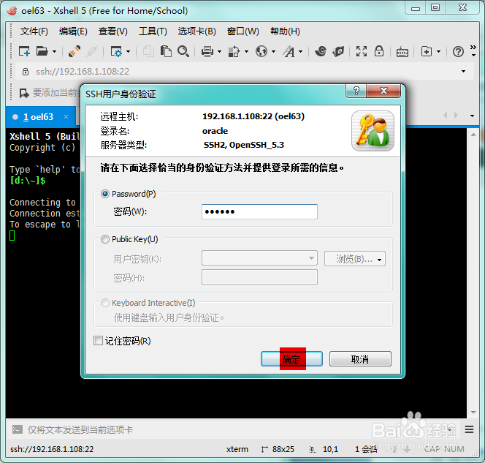
Task: Click the dialog help question mark button
Action: pyautogui.click(x=356, y=91)
